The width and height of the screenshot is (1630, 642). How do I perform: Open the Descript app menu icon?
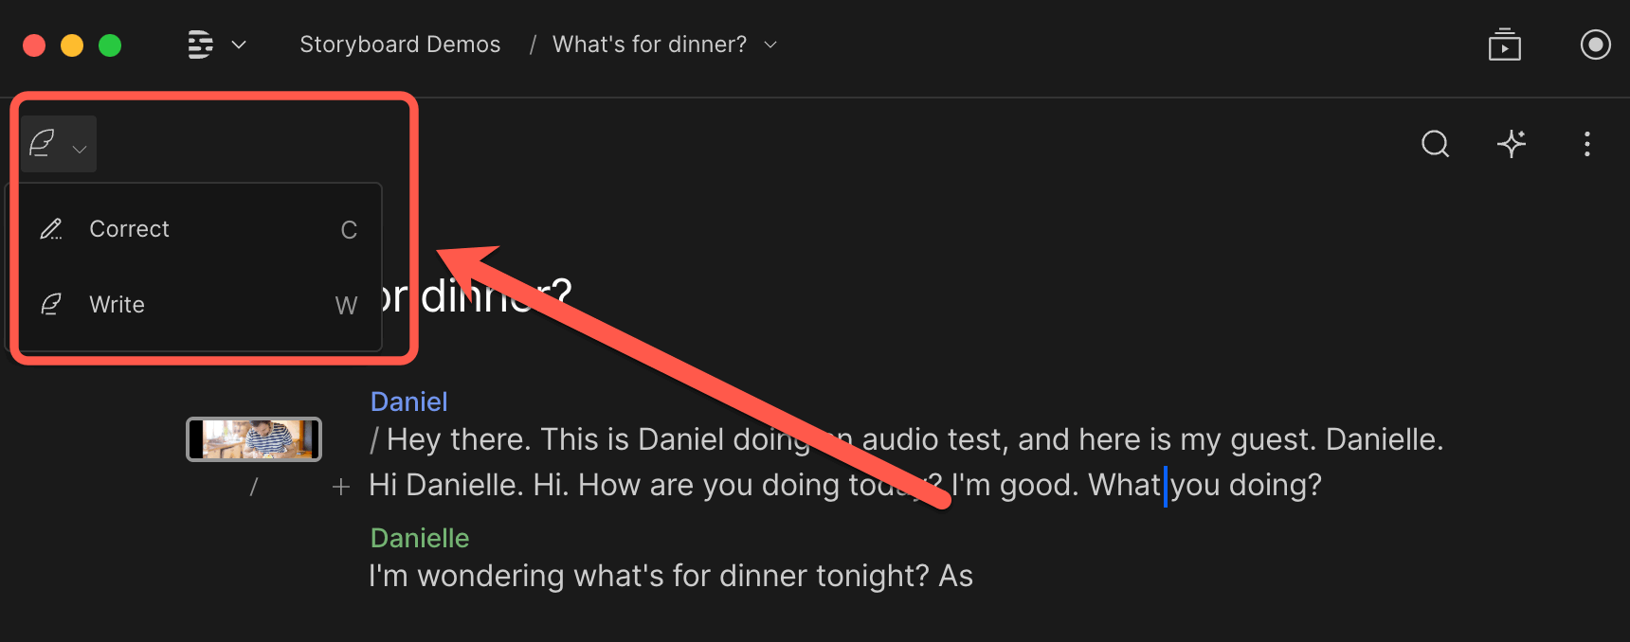200,45
